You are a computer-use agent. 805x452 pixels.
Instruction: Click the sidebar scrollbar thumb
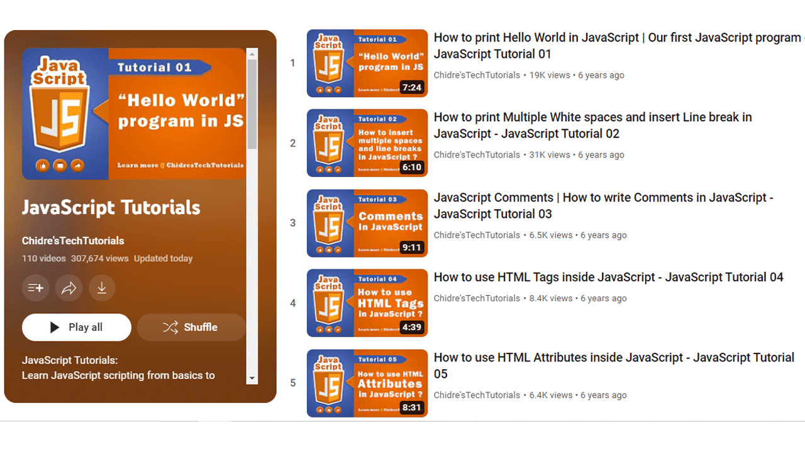pyautogui.click(x=252, y=104)
